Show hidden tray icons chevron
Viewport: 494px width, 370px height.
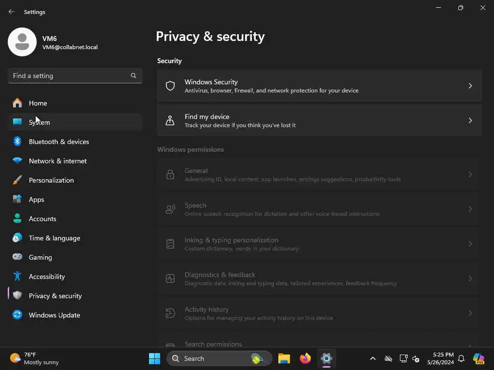pos(373,358)
